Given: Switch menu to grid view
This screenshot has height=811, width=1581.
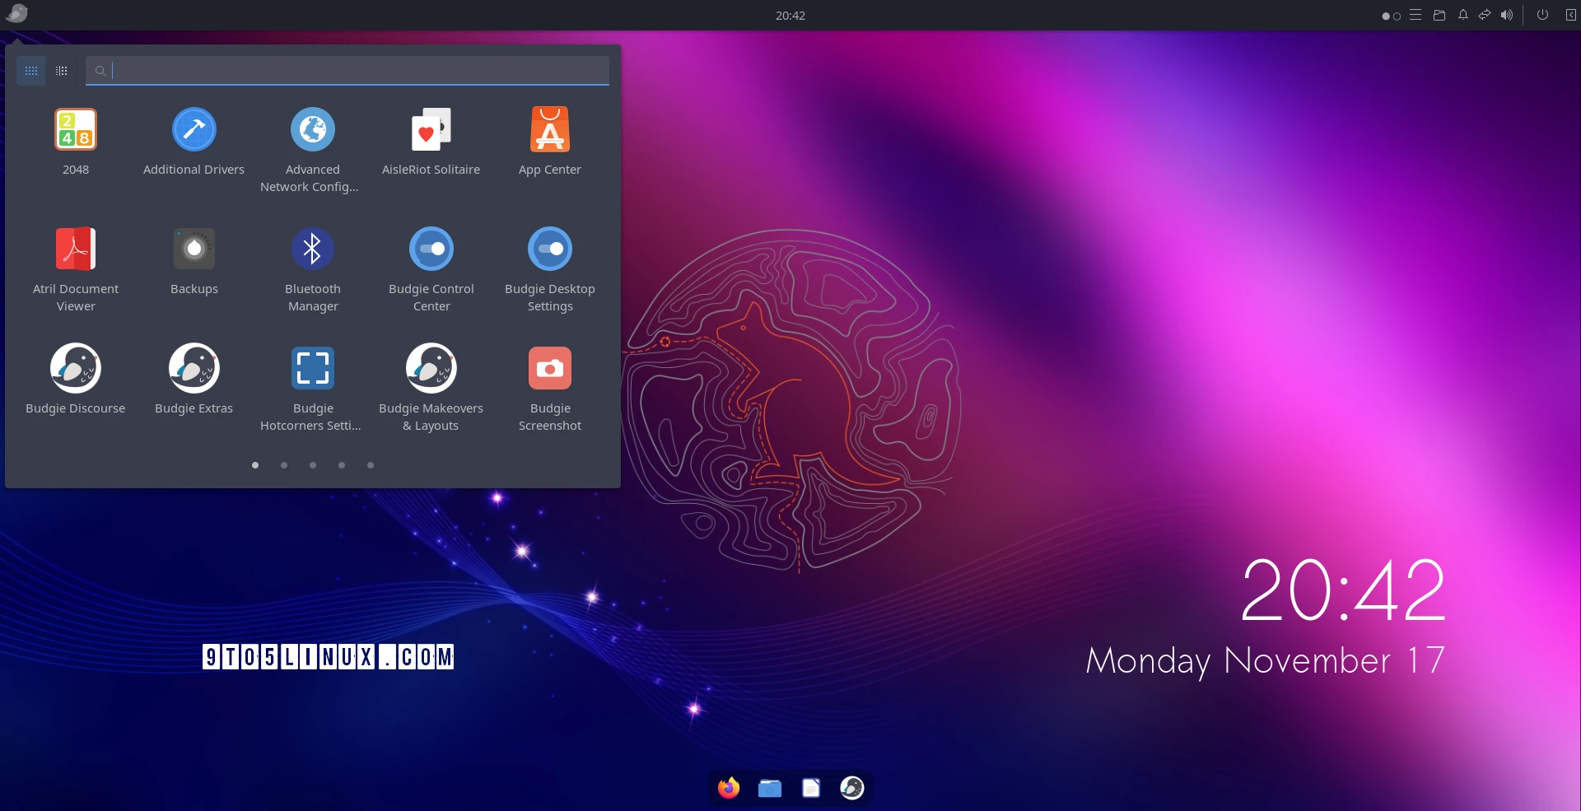Looking at the screenshot, I should click(x=31, y=71).
